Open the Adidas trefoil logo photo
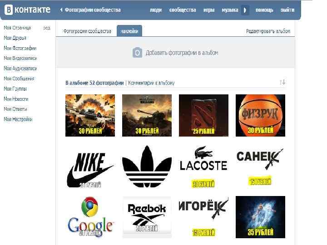This screenshot has width=327, height=245. pos(147,167)
